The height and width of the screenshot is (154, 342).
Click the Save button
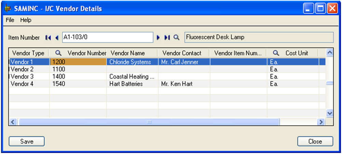(x=27, y=141)
